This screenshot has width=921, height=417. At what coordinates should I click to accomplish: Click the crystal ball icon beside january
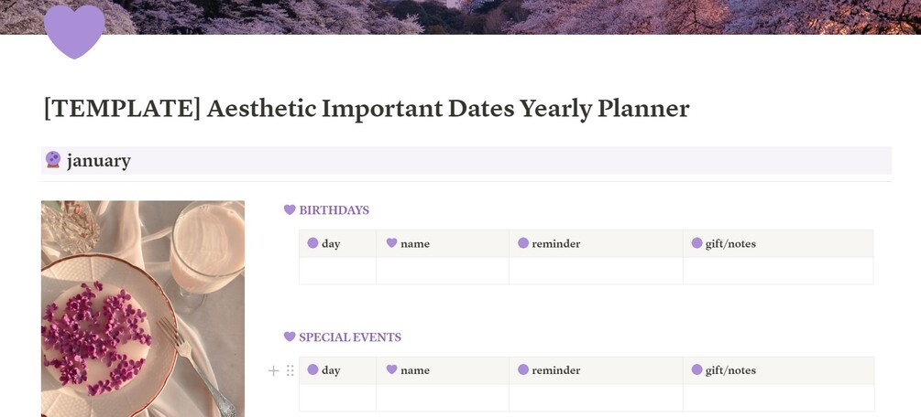(53, 160)
